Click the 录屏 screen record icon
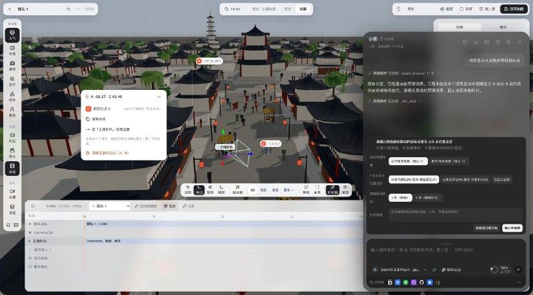Screen dimensions: 533x295 pos(466,9)
